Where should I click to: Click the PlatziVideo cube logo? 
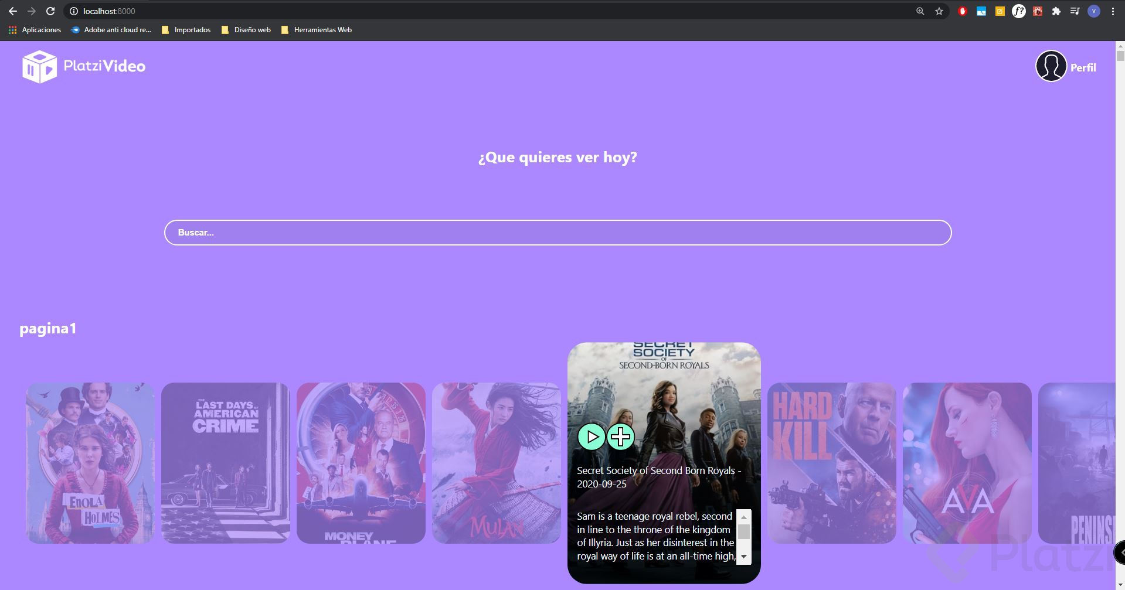(x=40, y=66)
